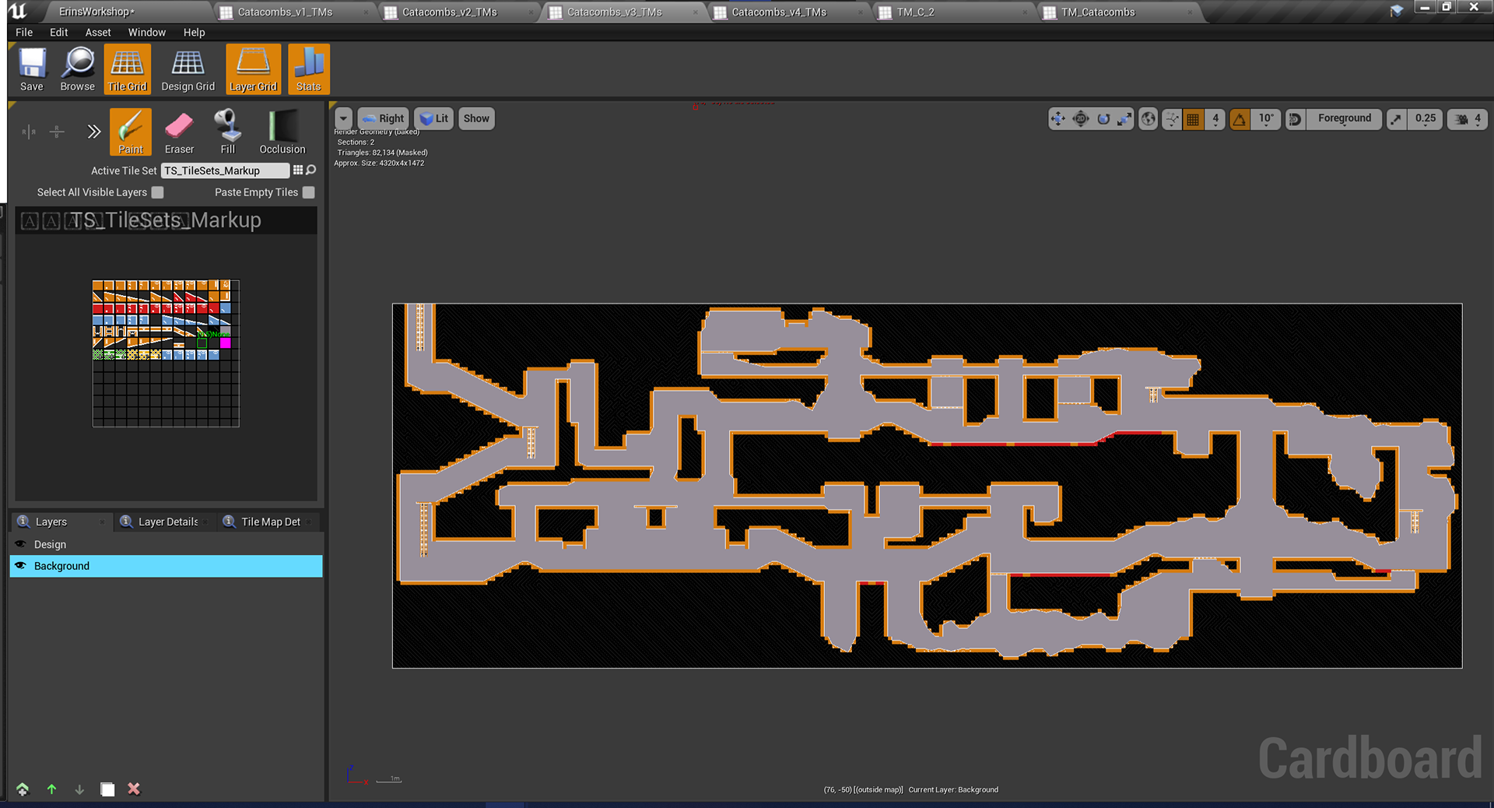Toggle scale snapping icon
Viewport: 1494px width, 808px height.
click(x=1397, y=119)
